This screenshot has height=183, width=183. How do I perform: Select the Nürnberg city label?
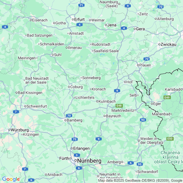pyautogui.click(x=89, y=161)
